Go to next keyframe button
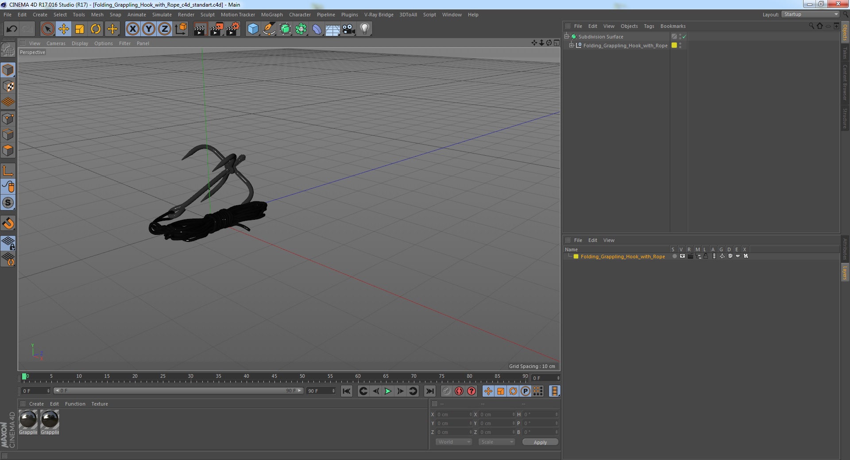This screenshot has width=850, height=460. [413, 391]
